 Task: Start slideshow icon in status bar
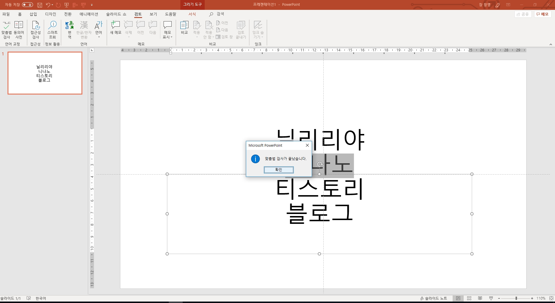click(x=491, y=298)
